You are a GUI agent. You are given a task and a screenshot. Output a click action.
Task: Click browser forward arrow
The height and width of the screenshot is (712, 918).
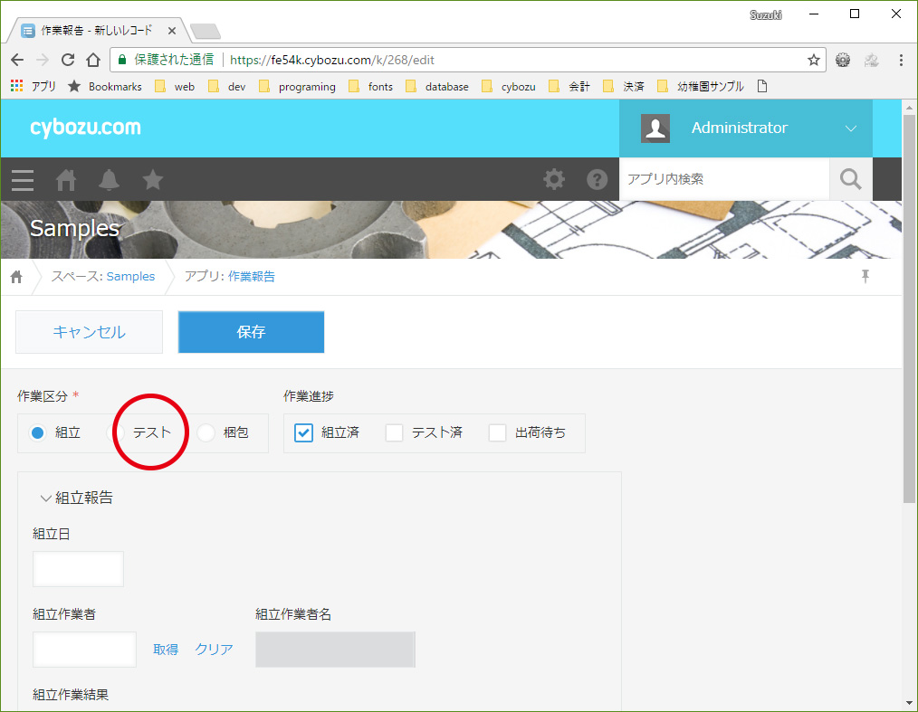tap(43, 60)
